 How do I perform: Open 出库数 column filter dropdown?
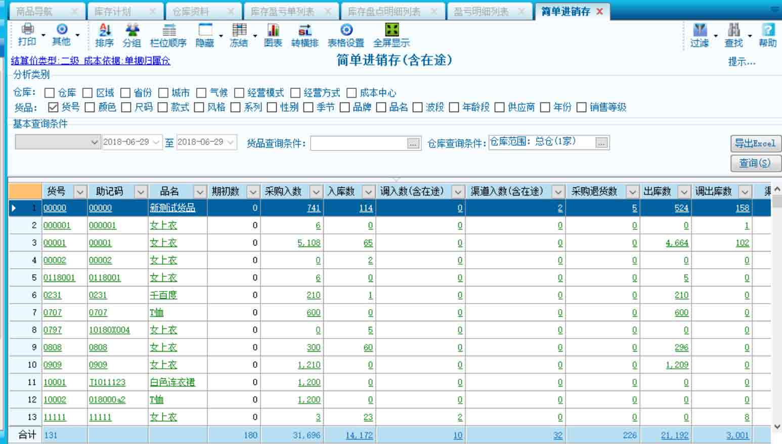click(684, 191)
